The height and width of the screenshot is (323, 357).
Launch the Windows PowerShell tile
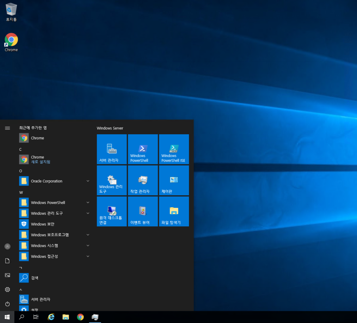coord(143,149)
